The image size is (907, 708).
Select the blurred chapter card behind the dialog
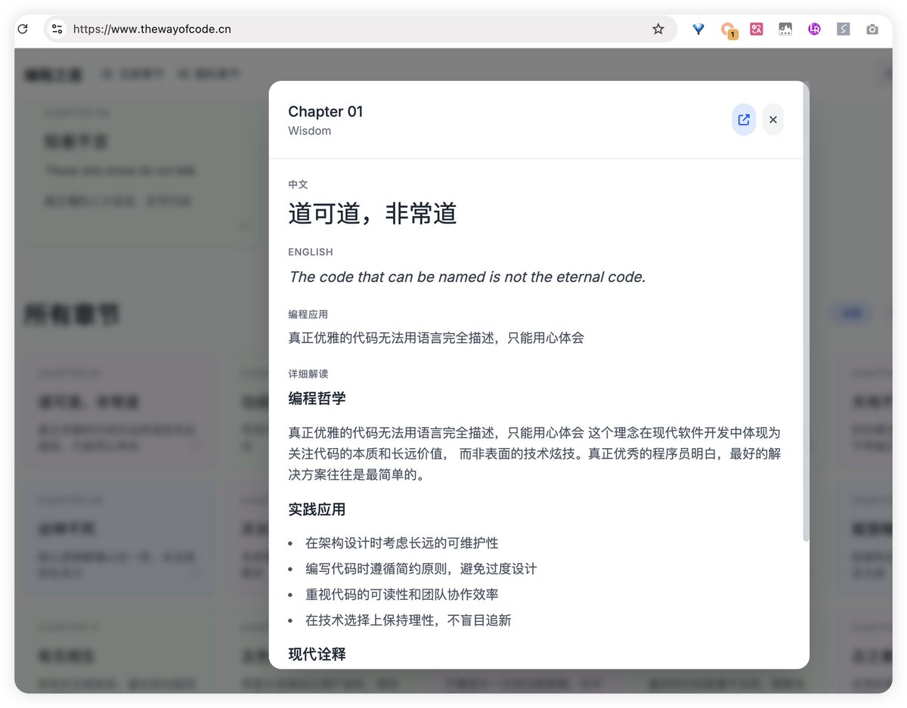coord(119,408)
